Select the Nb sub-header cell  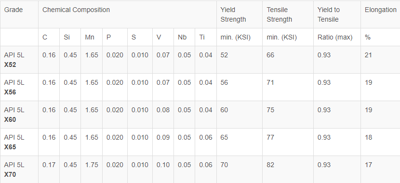point(185,37)
